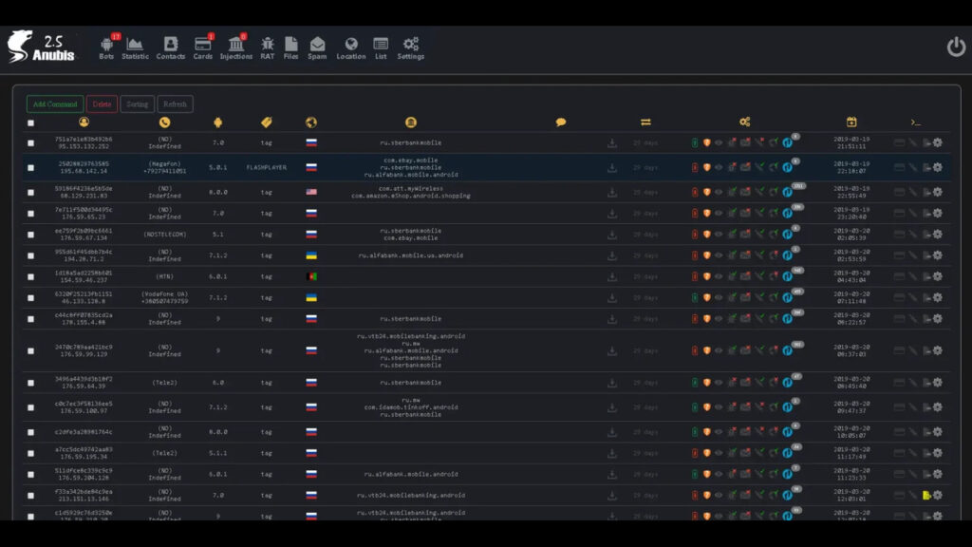Click the comment bubble column header icon
The image size is (972, 547).
click(x=560, y=123)
